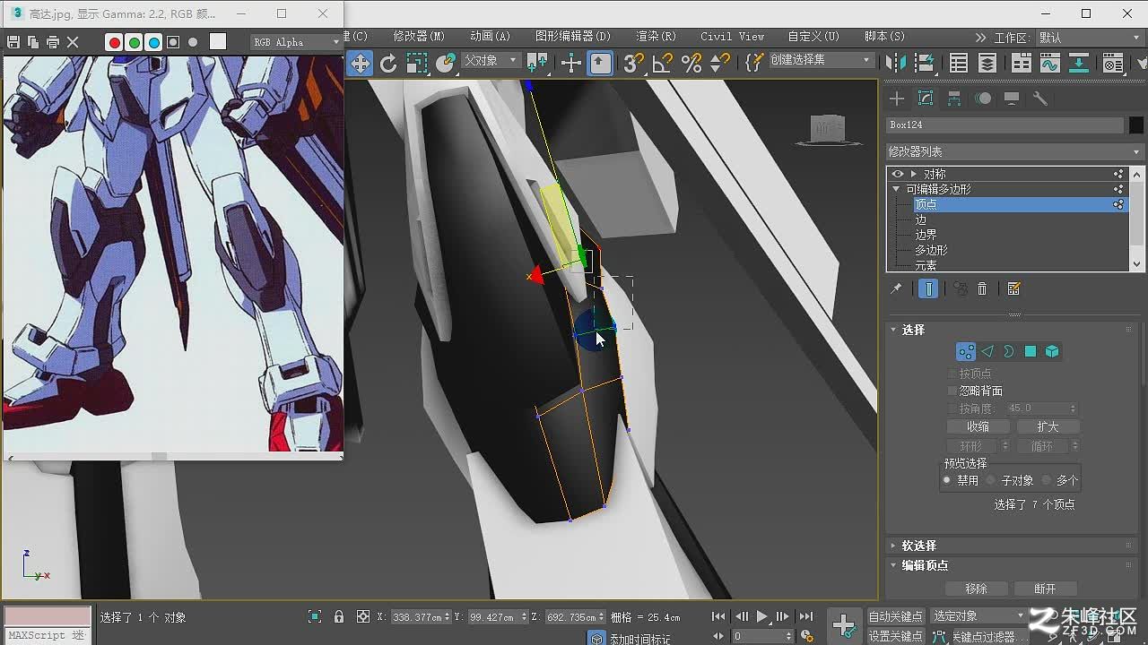The width and height of the screenshot is (1148, 645).
Task: Toggle the Ribbon icon
Action: click(1021, 63)
